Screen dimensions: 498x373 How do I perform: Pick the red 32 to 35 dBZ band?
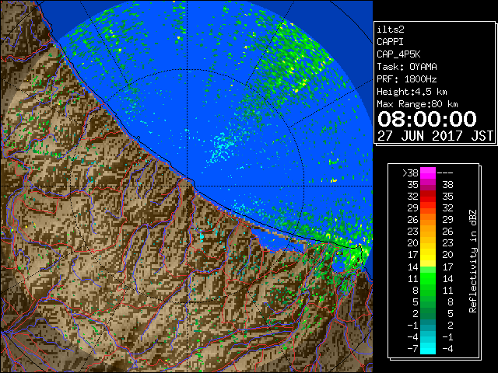click(x=428, y=197)
